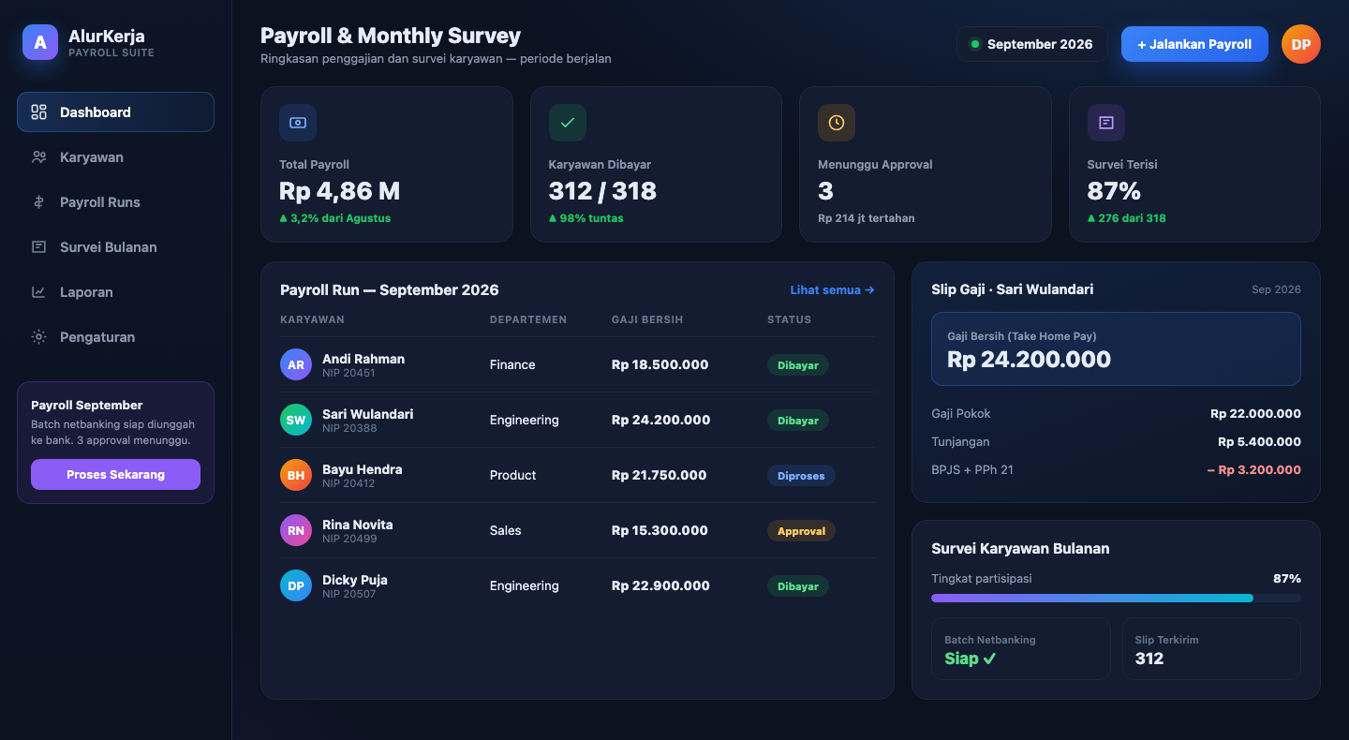Image resolution: width=1349 pixels, height=740 pixels.
Task: Click the Payroll Runs dollar icon
Action: (x=38, y=202)
